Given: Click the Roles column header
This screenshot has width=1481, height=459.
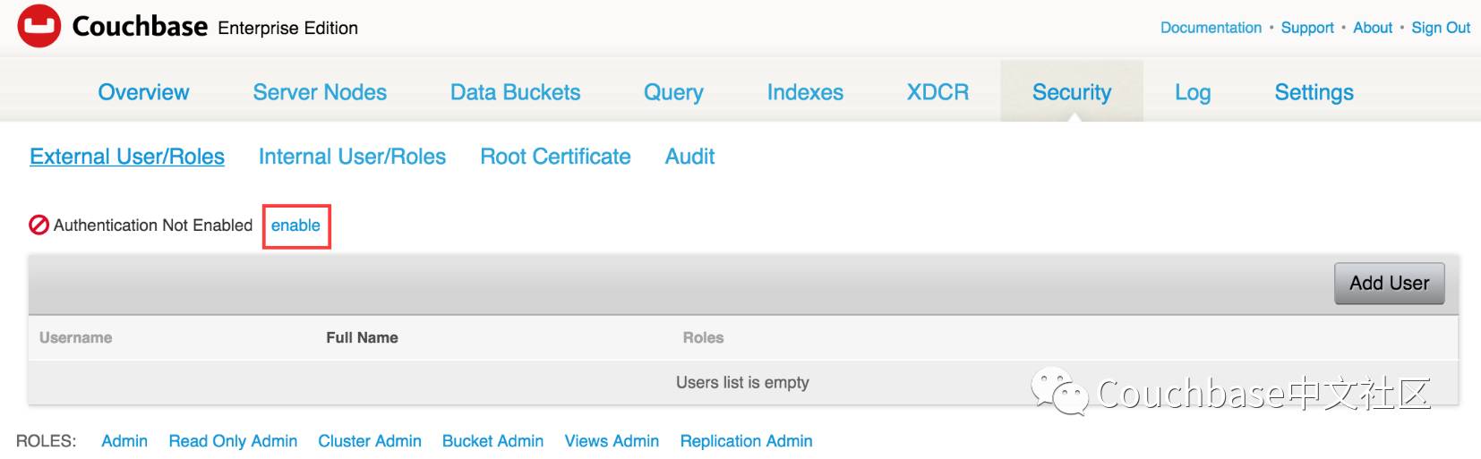Looking at the screenshot, I should (x=703, y=337).
